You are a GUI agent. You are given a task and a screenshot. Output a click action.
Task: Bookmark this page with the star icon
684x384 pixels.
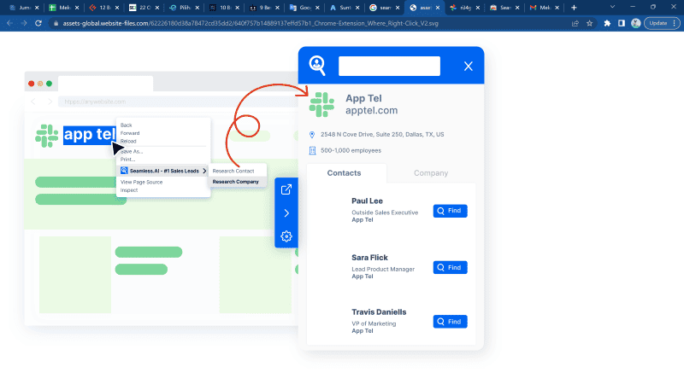point(590,23)
